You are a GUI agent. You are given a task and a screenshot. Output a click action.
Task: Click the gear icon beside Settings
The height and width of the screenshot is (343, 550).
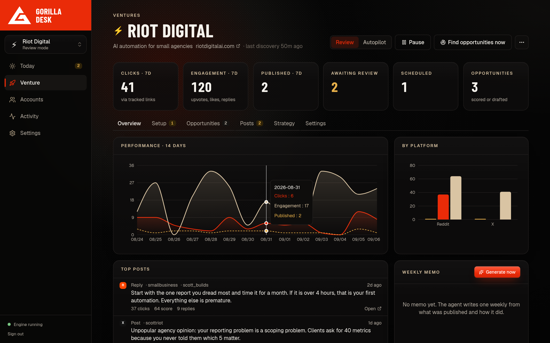coord(12,133)
